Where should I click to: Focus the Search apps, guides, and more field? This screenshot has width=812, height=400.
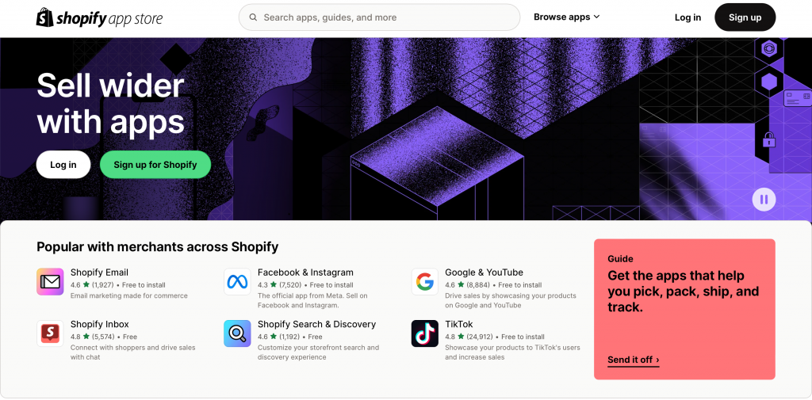click(379, 17)
